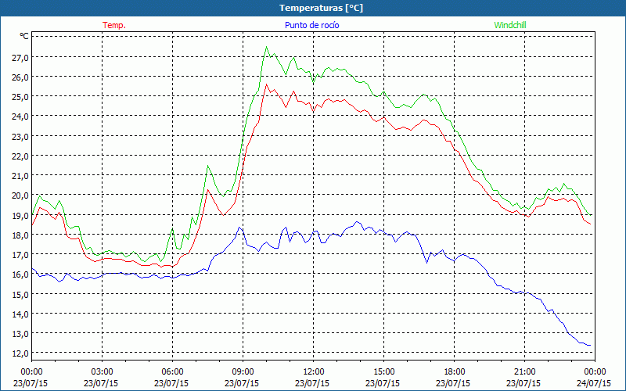Image resolution: width=626 pixels, height=391 pixels.
Task: Click the 22,0 y-axis value
Action: point(20,156)
